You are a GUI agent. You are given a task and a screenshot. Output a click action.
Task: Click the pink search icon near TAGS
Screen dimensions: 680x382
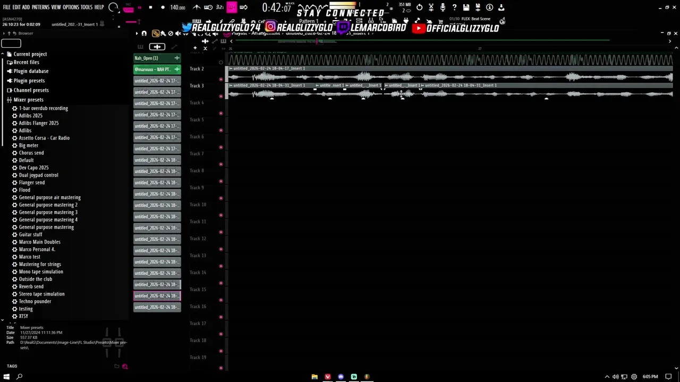125,366
